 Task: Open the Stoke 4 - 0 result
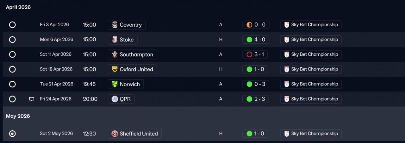256,40
